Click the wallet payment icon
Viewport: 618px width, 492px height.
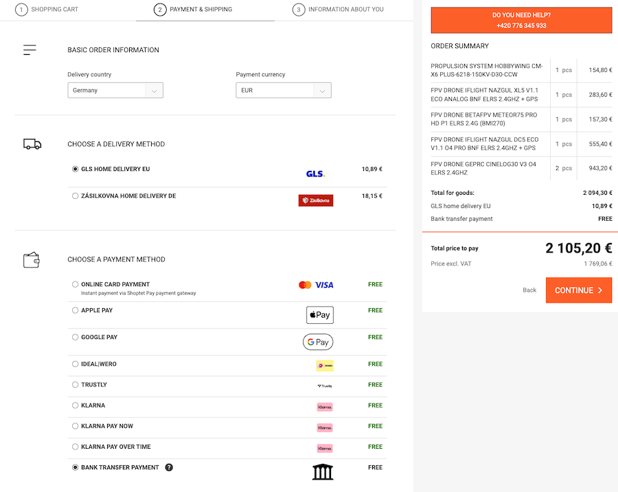point(32,260)
